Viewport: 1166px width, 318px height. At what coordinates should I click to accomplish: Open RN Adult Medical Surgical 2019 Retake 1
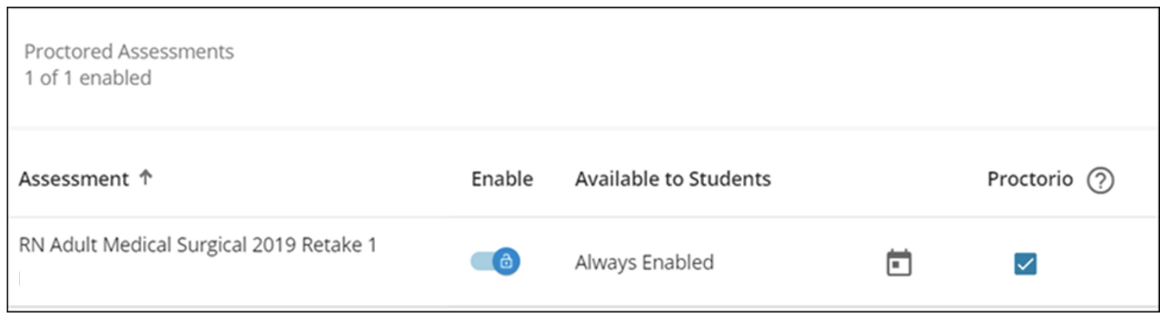[198, 245]
